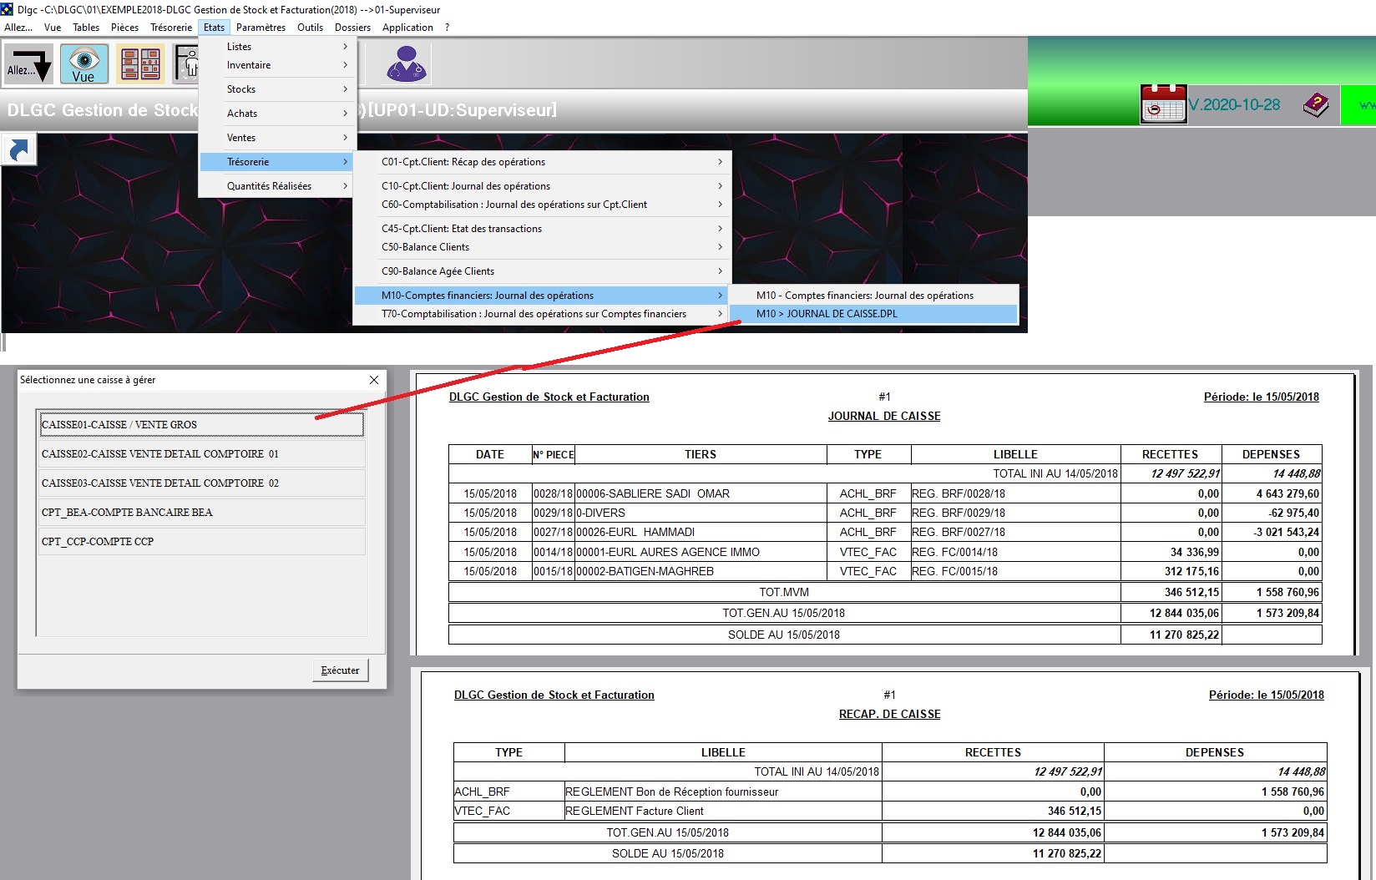Image resolution: width=1376 pixels, height=880 pixels.
Task: Click tiers 00001-EURL AURES AGENCE IMMO
Action: pos(668,552)
